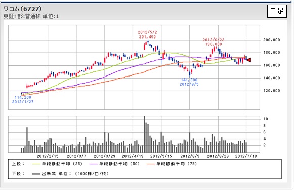This screenshot has width=294, height=190.
Task: Select the ワコム(6727) stock title
Action: 22,9
